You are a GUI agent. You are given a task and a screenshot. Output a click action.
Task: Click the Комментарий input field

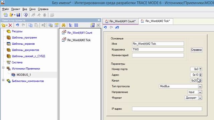(158, 55)
